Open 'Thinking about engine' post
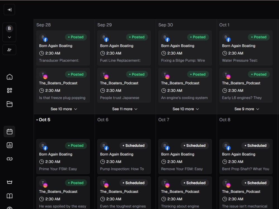The image size is (279, 209). tap(185, 193)
